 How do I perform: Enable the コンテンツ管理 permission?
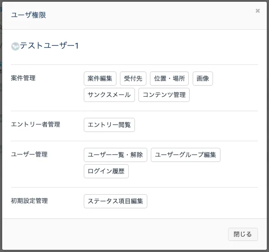pyautogui.click(x=164, y=95)
